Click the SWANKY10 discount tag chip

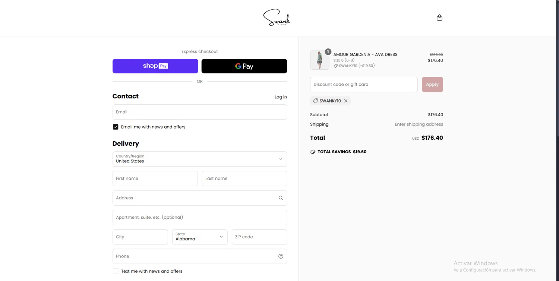[330, 101]
